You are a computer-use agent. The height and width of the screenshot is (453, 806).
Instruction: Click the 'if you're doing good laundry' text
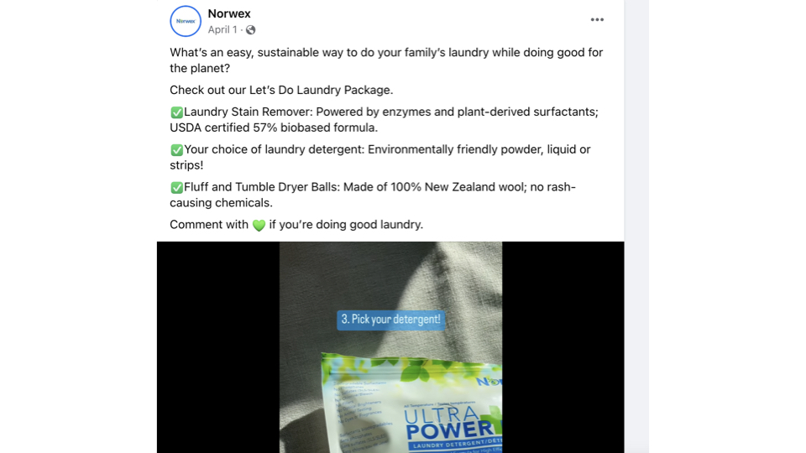(346, 225)
